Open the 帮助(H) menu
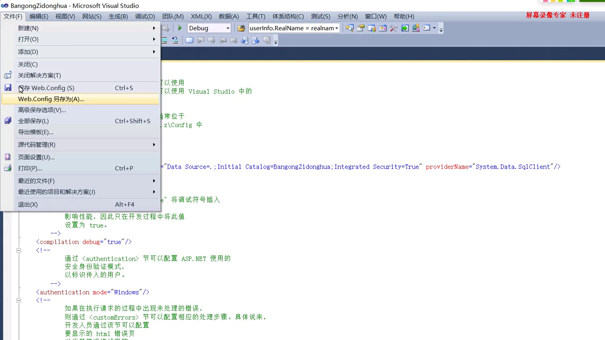 (404, 16)
